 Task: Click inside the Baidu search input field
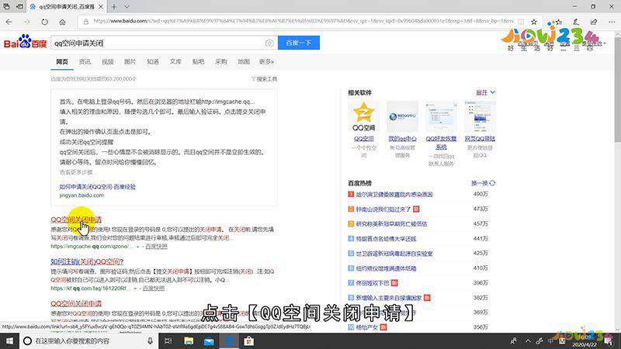click(158, 43)
